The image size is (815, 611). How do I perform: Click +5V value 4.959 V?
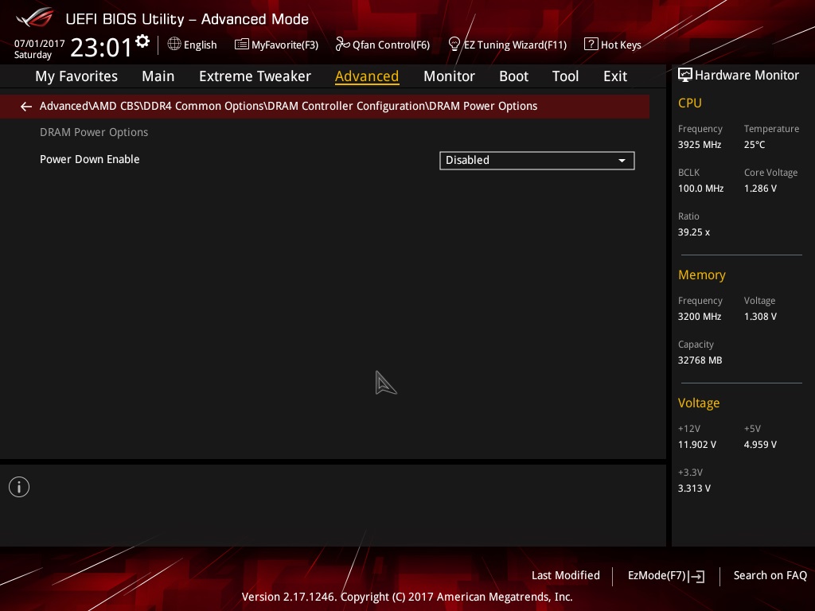pyautogui.click(x=760, y=445)
